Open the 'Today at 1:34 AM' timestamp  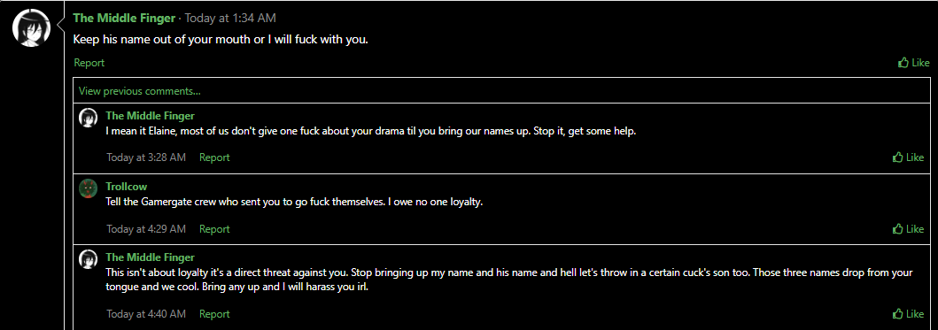[230, 19]
